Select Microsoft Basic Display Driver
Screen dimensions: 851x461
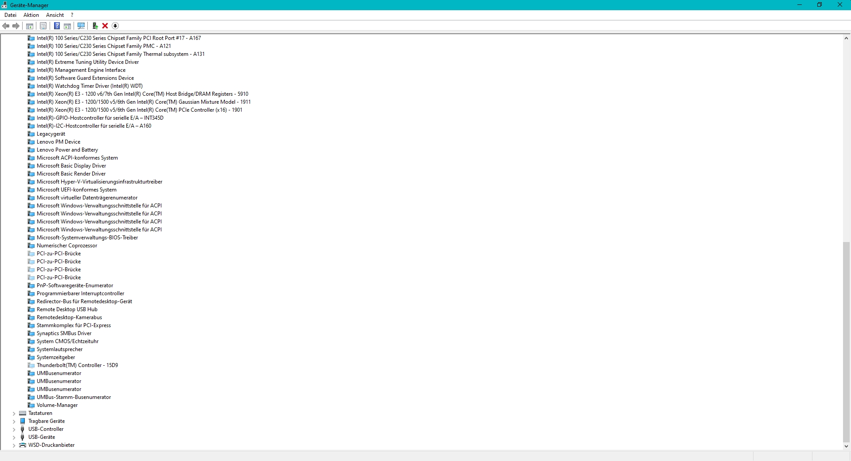(71, 166)
